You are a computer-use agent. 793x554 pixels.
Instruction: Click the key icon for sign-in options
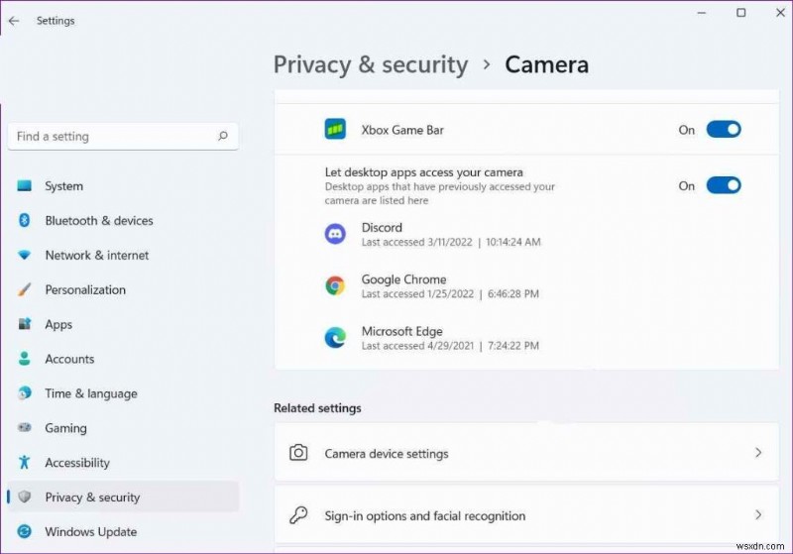point(298,515)
